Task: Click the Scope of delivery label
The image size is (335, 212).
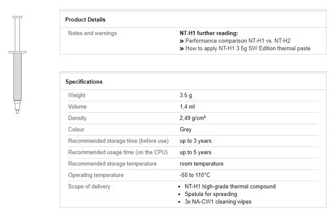Action: 89,187
